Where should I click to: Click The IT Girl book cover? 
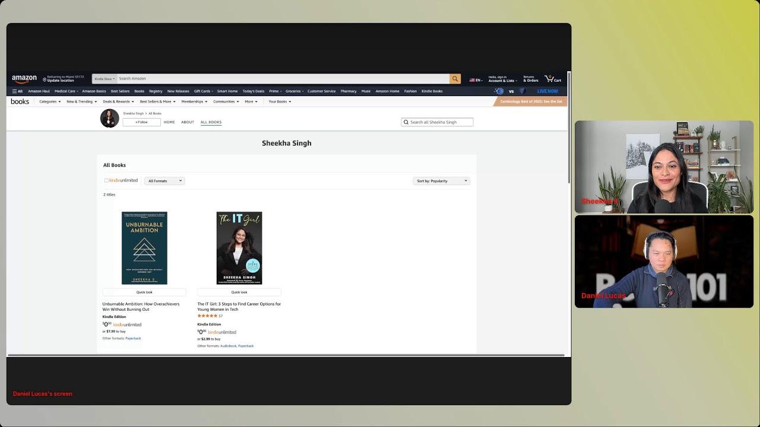239,248
